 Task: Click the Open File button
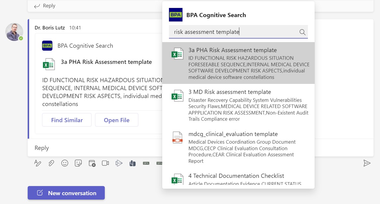coord(117,120)
